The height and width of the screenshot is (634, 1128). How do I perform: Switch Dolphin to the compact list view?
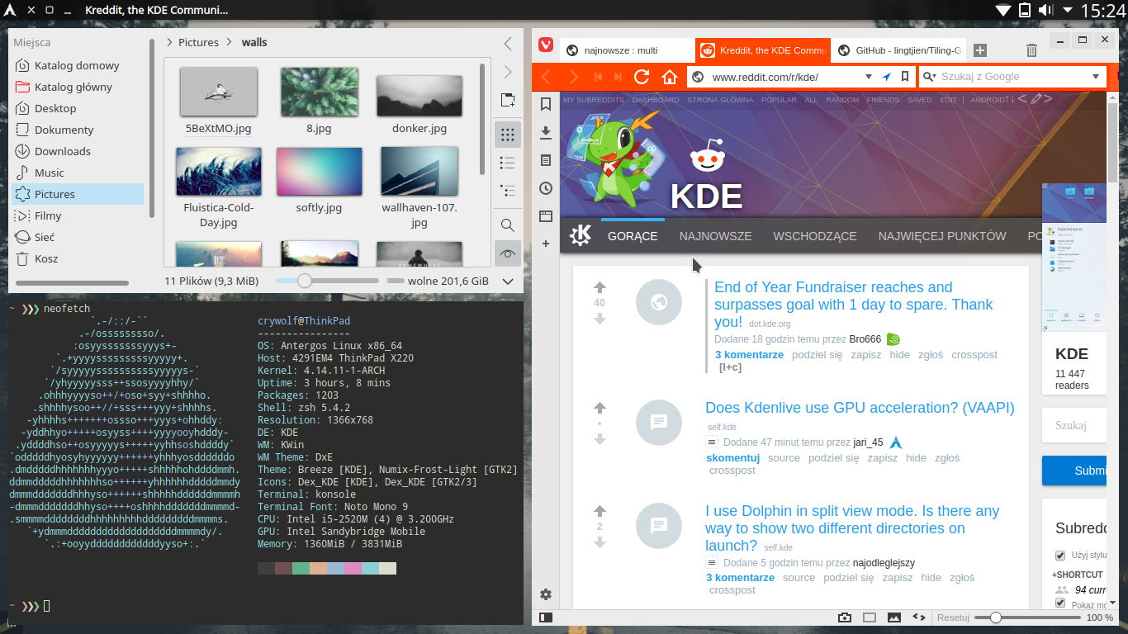(507, 163)
